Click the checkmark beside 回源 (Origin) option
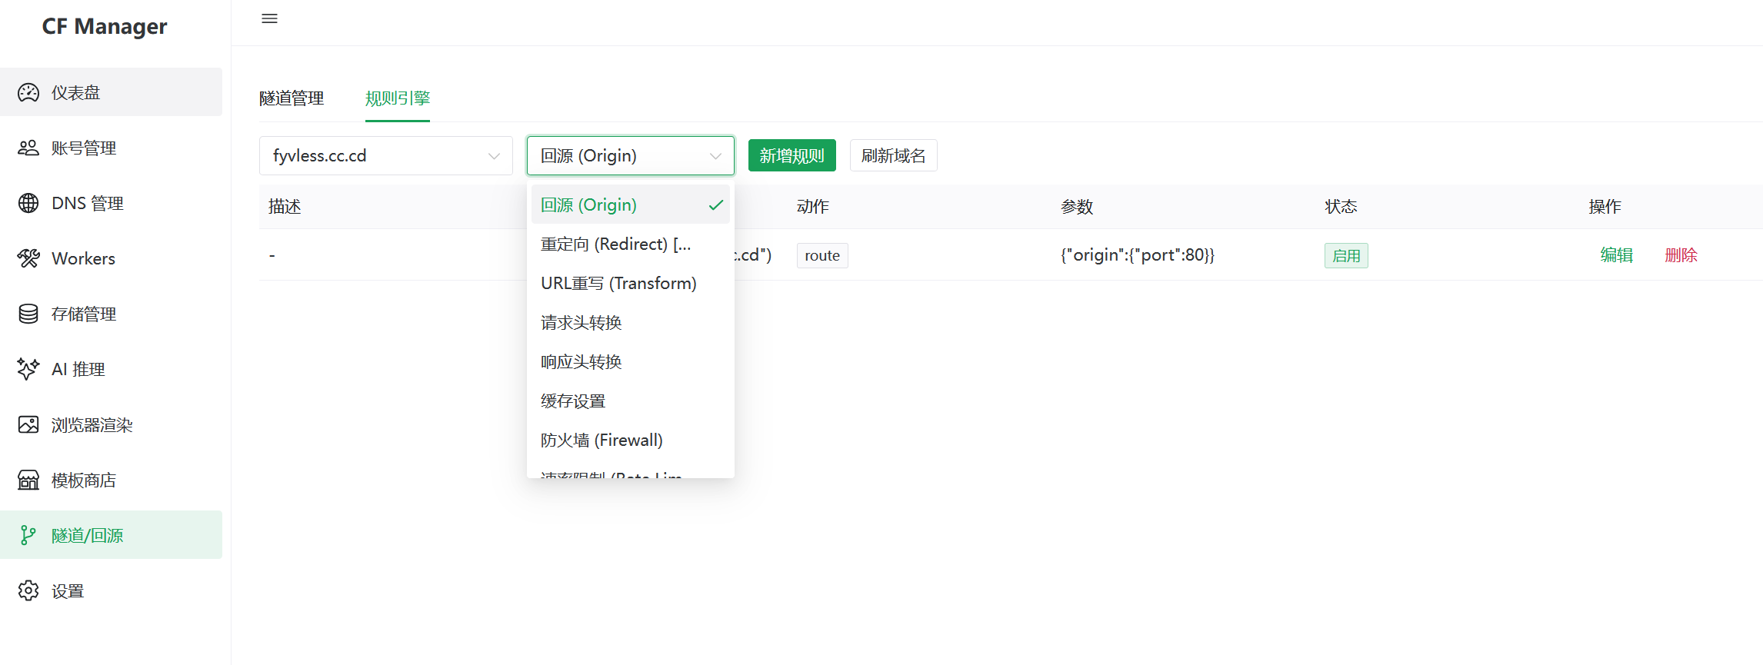 716,204
